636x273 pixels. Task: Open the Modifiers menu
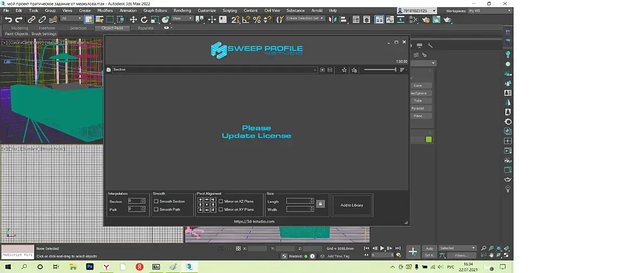(x=105, y=11)
